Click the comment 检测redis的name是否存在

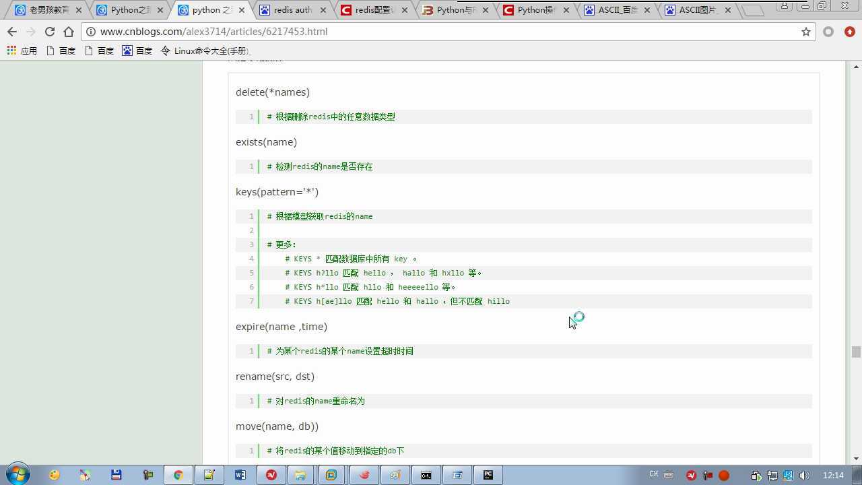tap(320, 166)
